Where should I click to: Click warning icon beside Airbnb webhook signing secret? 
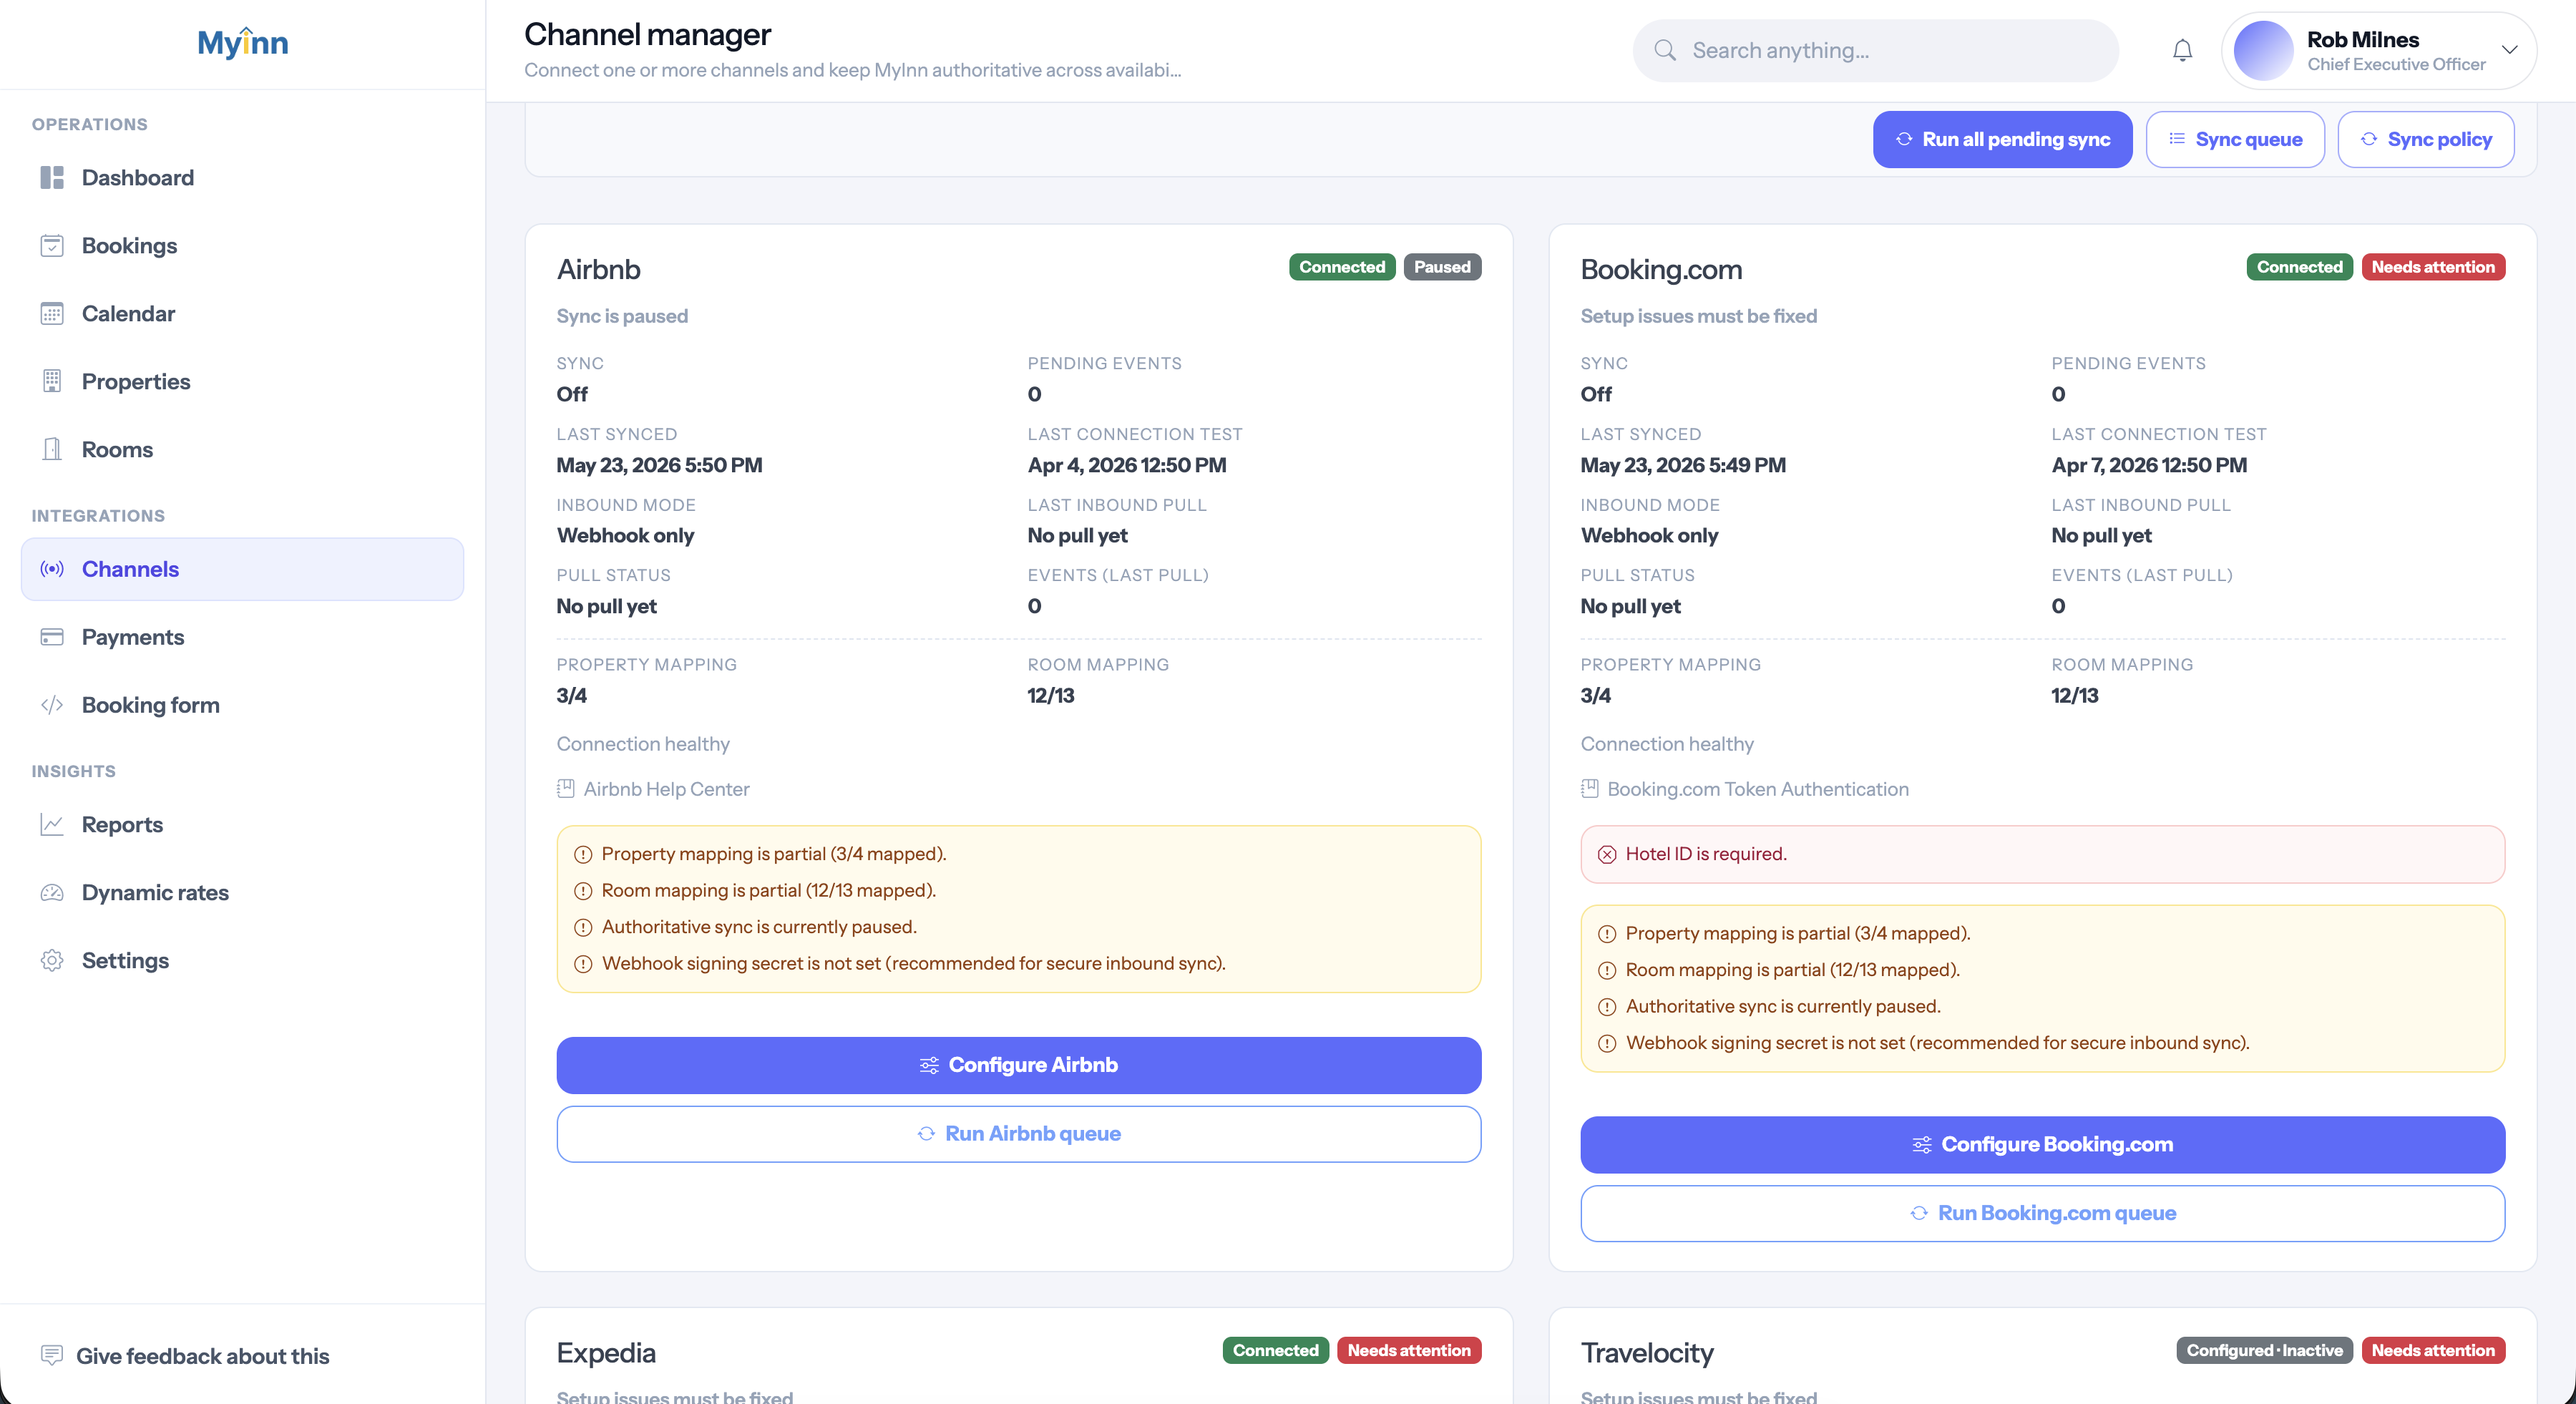tap(583, 964)
